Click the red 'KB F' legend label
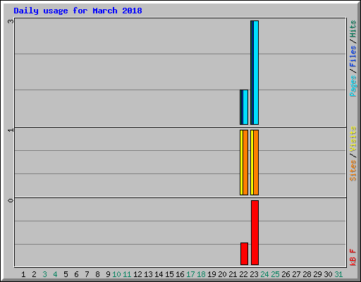 pos(353,257)
